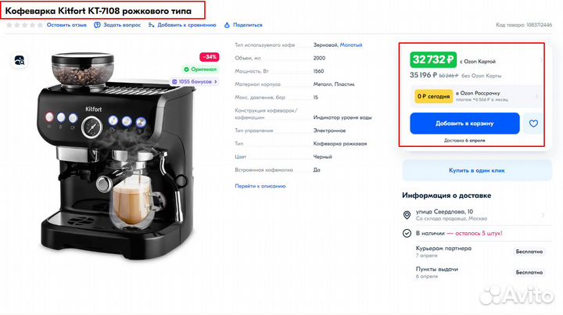Click the Купить в один клик button
Image resolution: width=563 pixels, height=315 pixels.
477,170
